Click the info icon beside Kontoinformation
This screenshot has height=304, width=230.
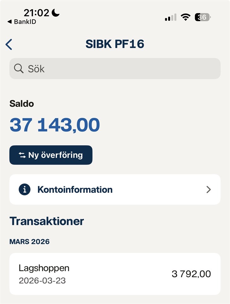point(25,189)
